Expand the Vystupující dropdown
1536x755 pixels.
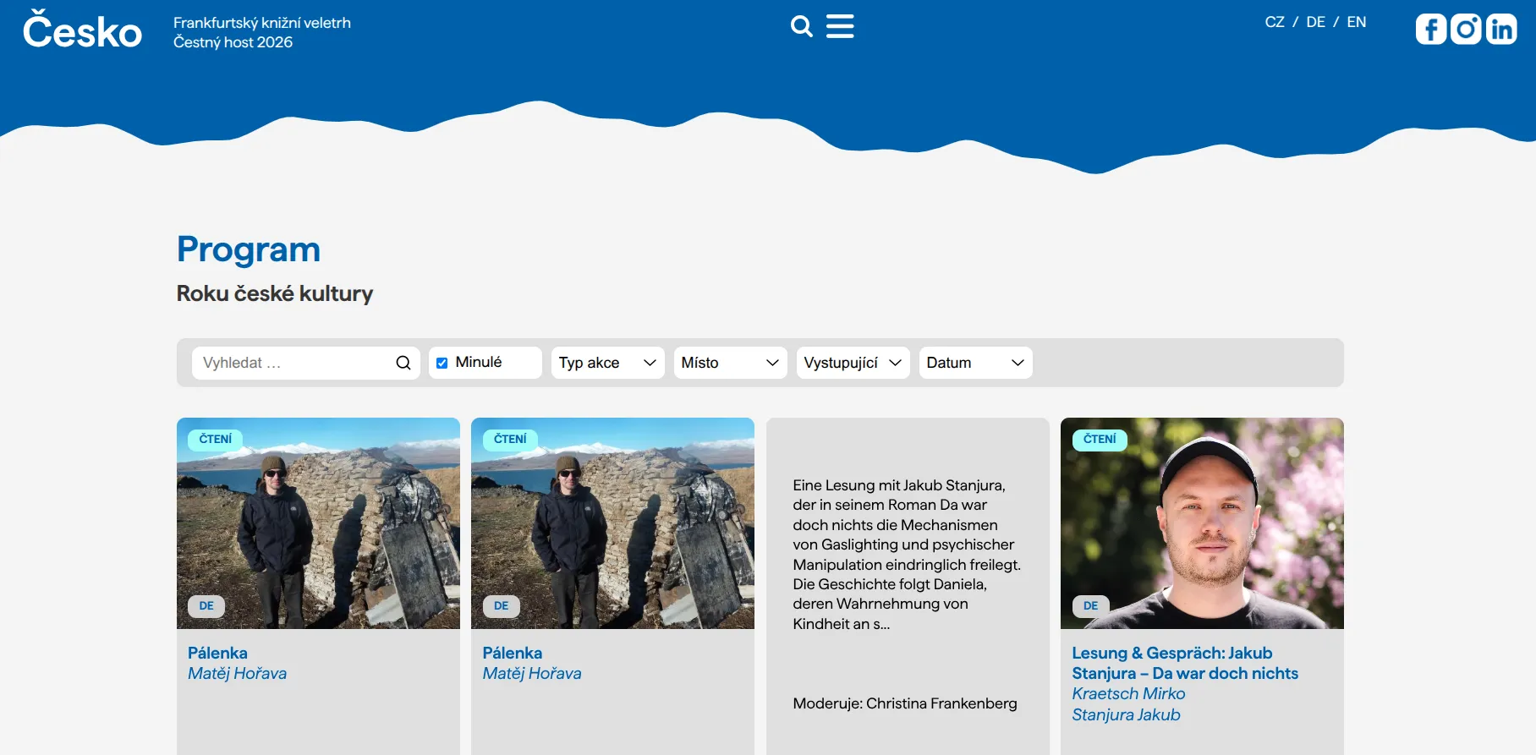click(x=853, y=363)
